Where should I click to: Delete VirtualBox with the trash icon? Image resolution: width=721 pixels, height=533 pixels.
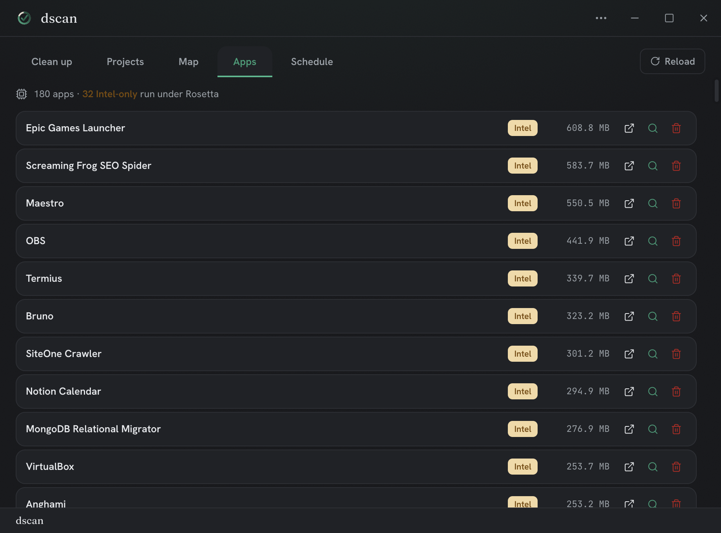(x=676, y=467)
